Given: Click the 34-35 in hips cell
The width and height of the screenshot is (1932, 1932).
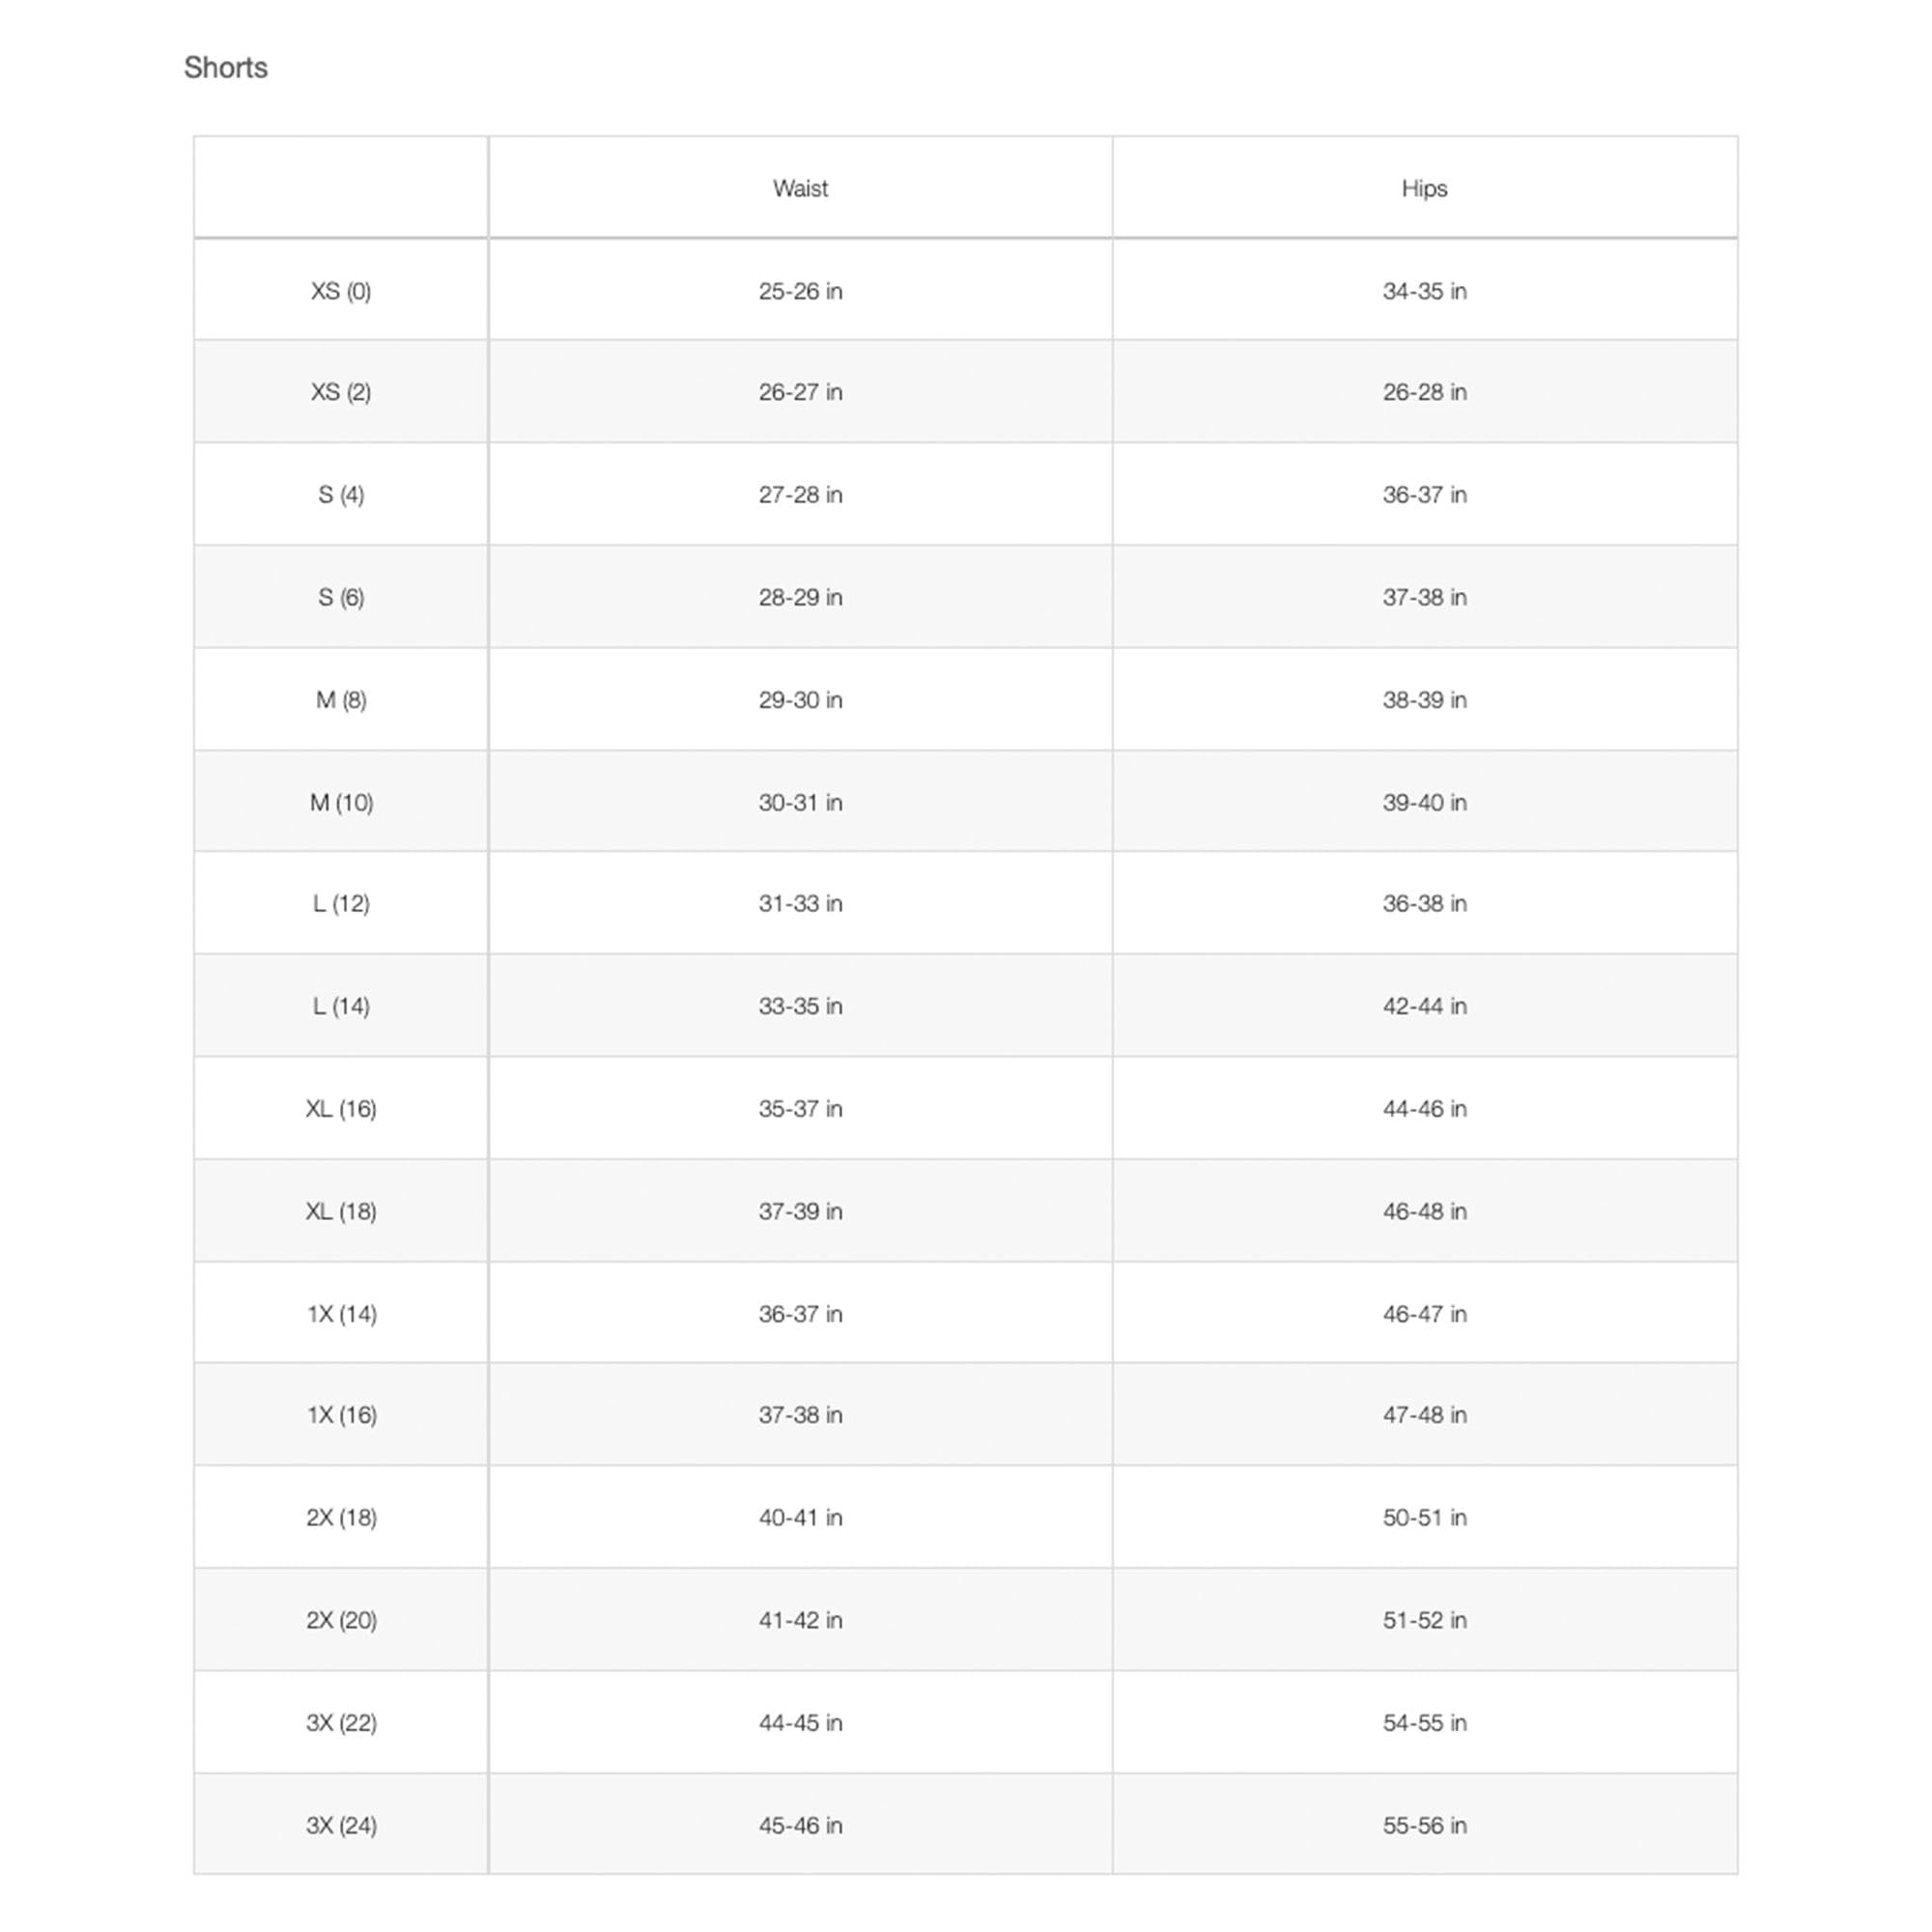Looking at the screenshot, I should click(x=1424, y=291).
